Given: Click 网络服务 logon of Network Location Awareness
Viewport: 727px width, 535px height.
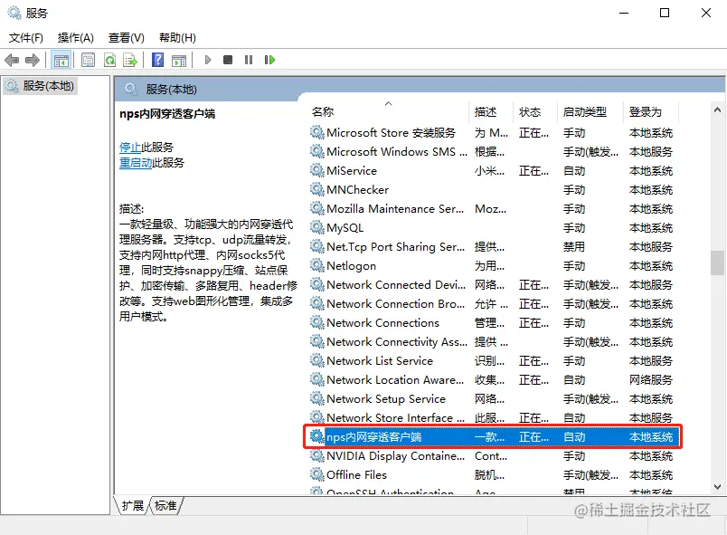Looking at the screenshot, I should point(650,379).
